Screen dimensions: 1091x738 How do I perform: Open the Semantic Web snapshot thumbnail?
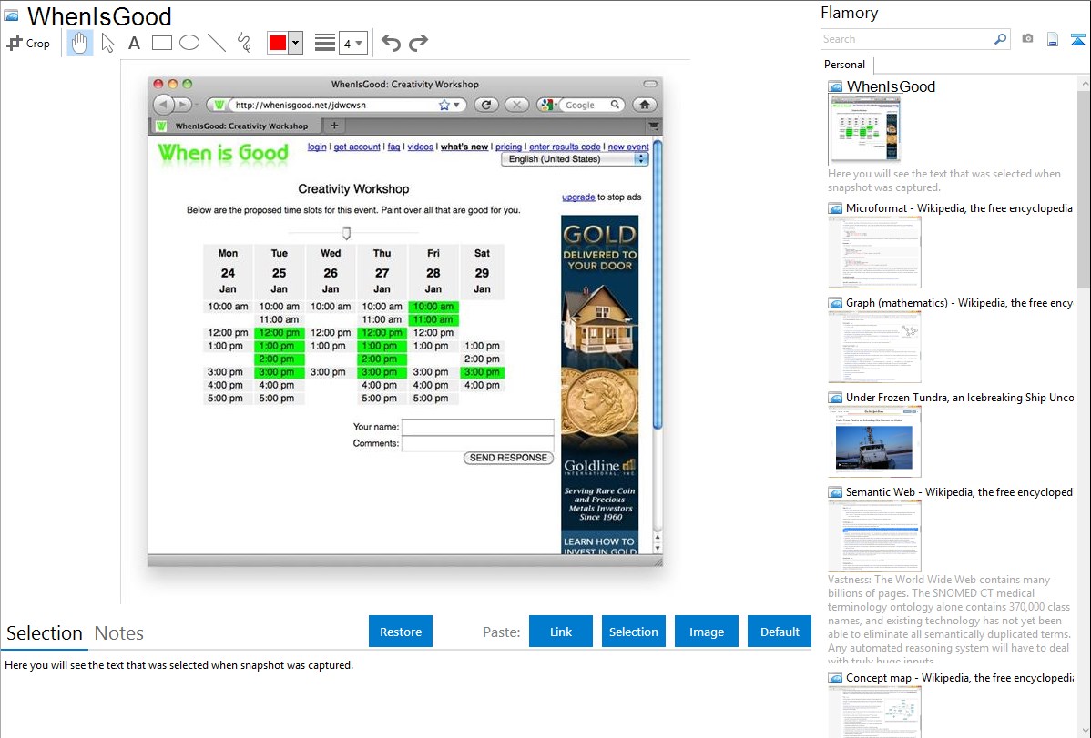click(874, 535)
